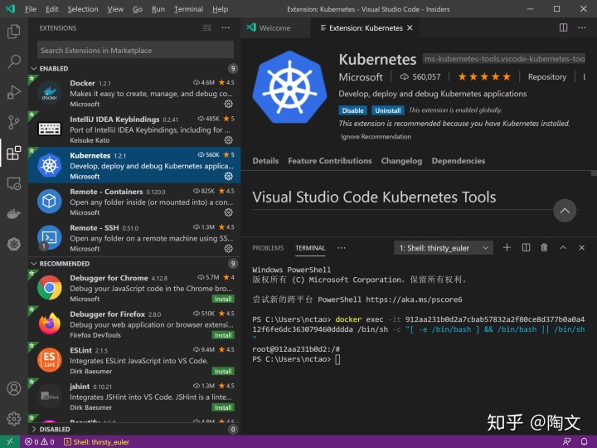Open the Docker view in activity bar
This screenshot has height=448, width=597.
pos(14,214)
